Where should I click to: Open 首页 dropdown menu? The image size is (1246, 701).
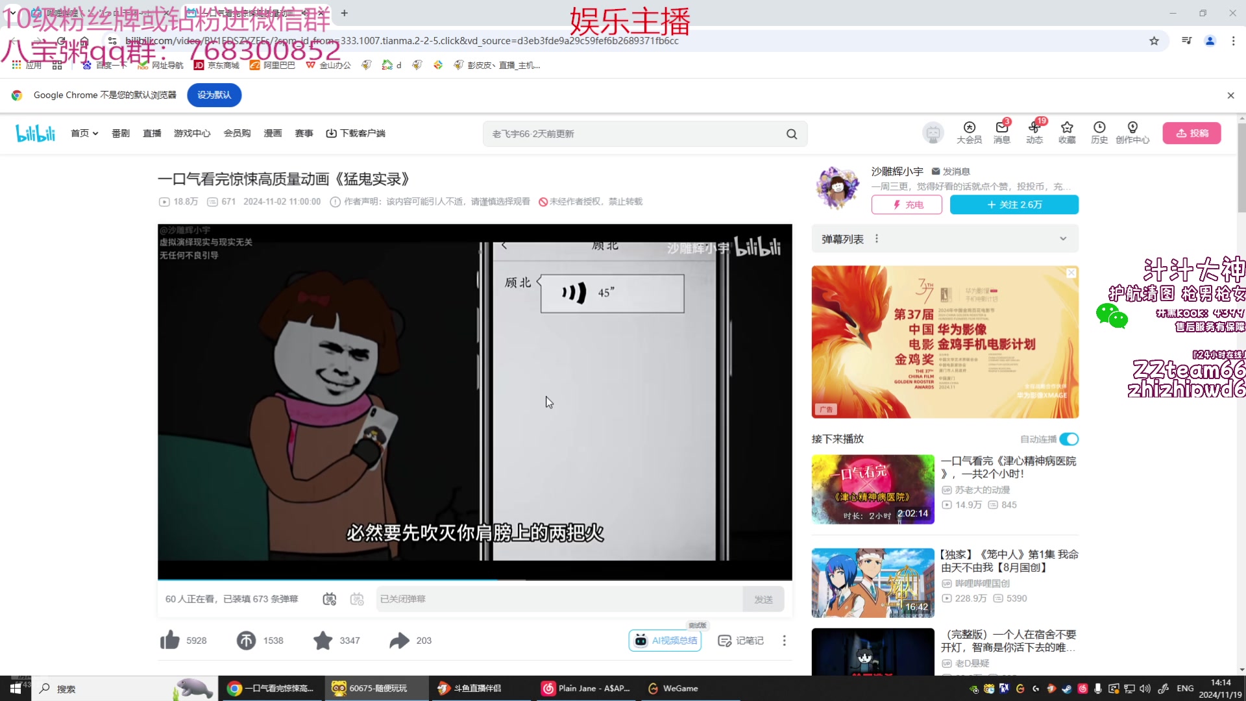coord(84,133)
